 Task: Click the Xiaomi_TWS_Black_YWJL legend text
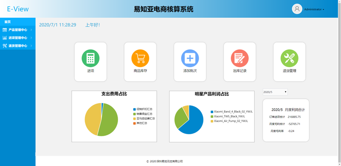(229, 117)
